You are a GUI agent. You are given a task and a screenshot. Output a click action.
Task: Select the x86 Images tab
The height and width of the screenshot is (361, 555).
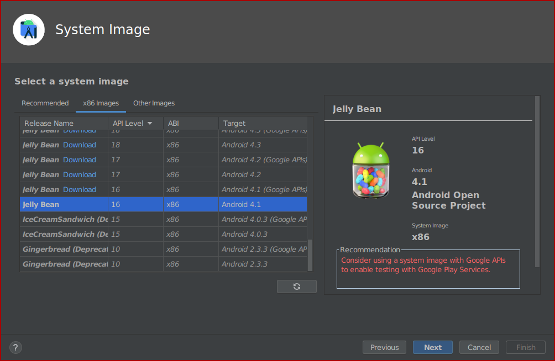coord(101,103)
